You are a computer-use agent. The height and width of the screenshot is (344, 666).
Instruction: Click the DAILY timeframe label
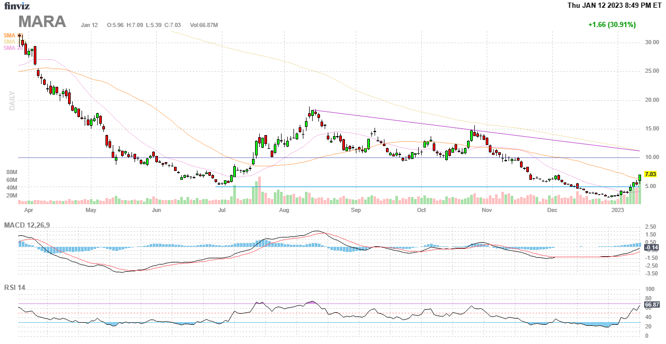tap(12, 101)
